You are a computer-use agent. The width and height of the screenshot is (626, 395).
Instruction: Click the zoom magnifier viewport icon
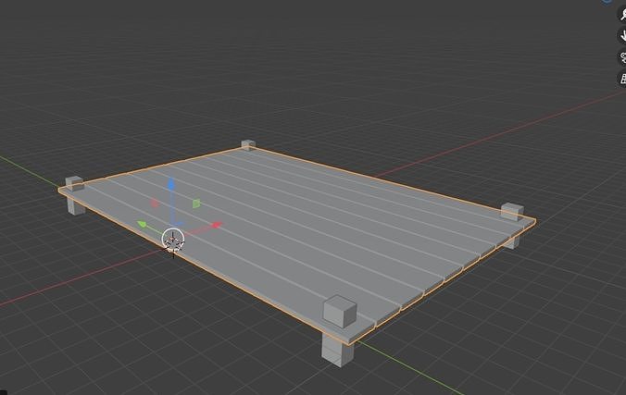(x=622, y=15)
